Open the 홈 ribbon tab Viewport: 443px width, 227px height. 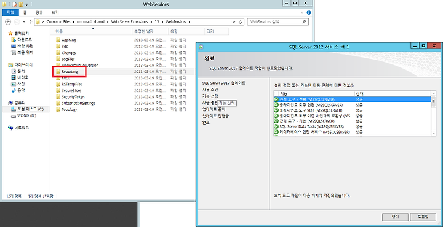click(25, 13)
